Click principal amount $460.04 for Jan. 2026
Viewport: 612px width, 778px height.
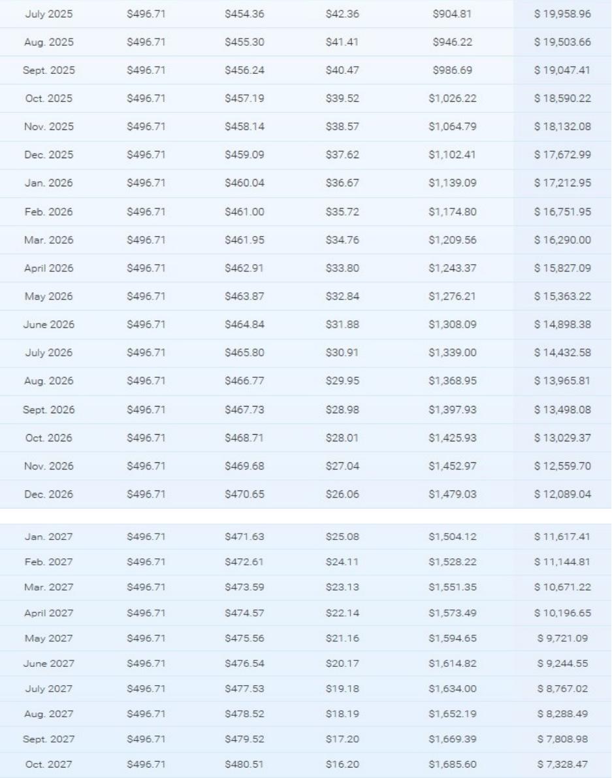244,183
